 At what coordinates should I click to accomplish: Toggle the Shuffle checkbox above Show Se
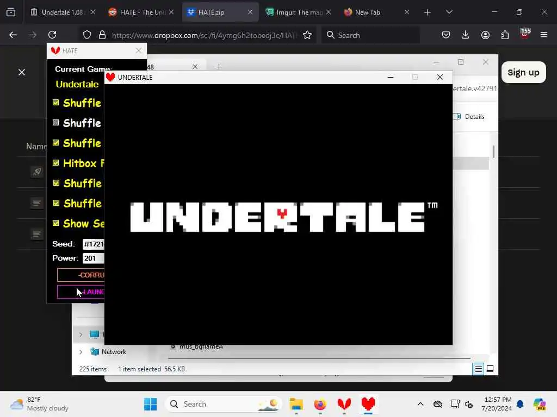coord(56,203)
